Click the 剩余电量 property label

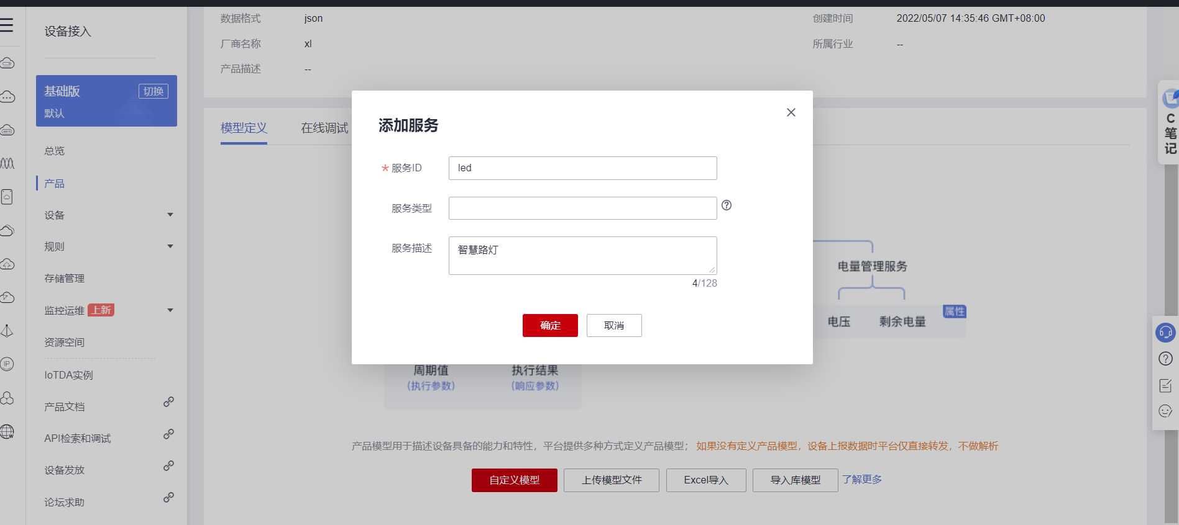tap(902, 321)
